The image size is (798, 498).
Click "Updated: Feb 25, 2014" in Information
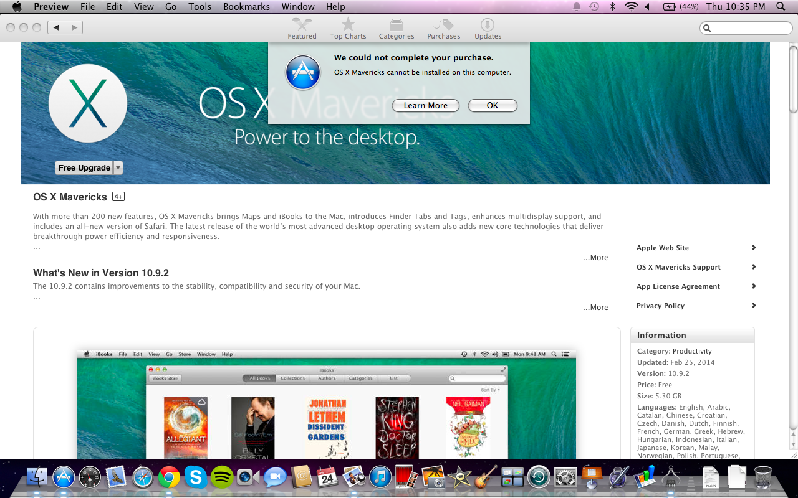(x=676, y=362)
